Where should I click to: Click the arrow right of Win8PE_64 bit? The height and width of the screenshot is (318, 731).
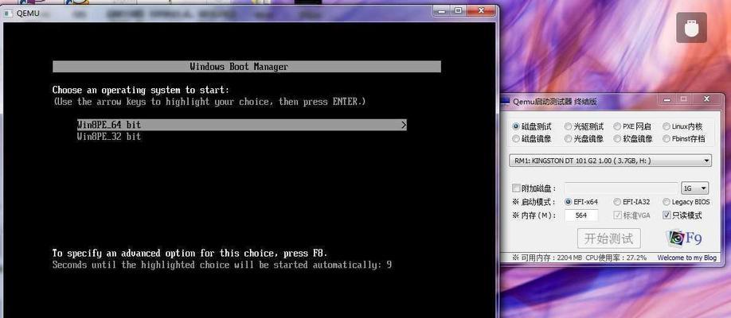click(404, 125)
